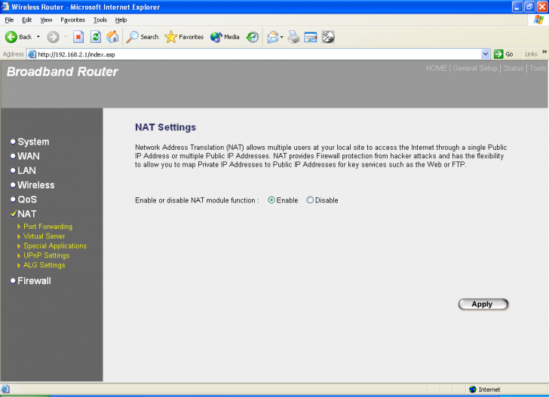
Task: Click the NAT Settings heading
Action: point(165,127)
